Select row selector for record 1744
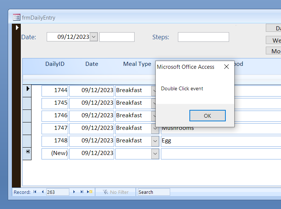The height and width of the screenshot is (209, 281). [x=27, y=91]
